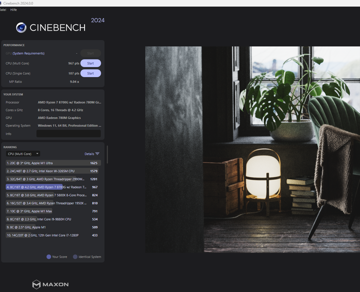
Task: Click the 8 Cores, 16 Threads value
Action: [x=61, y=110]
